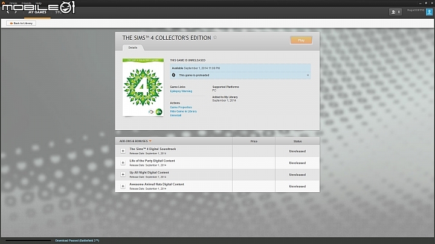Open the Help menu
Viewport: 435px width, 244px height.
(x=38, y=4)
